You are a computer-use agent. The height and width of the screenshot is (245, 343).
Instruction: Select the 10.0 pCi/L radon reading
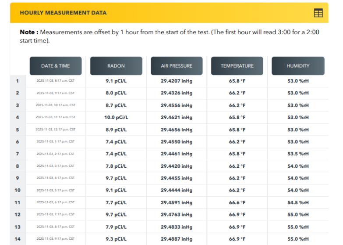116,117
